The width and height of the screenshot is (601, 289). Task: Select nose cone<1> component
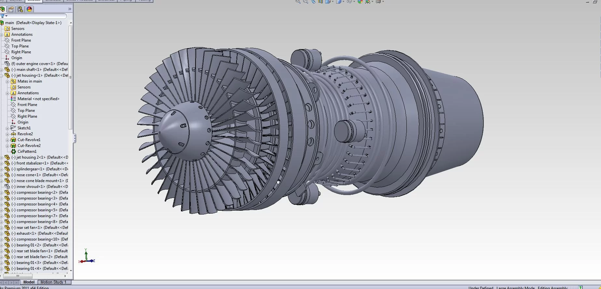pos(40,175)
